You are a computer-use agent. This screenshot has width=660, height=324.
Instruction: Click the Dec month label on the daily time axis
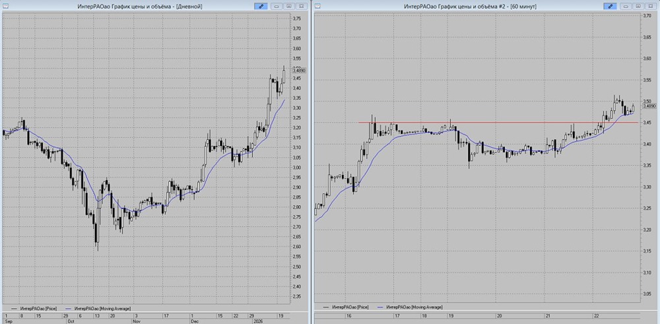[195, 320]
